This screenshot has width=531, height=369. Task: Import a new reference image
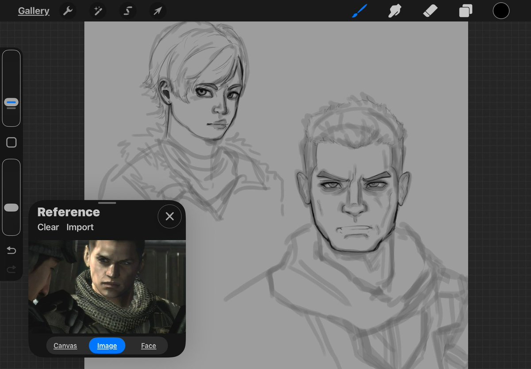coord(80,227)
